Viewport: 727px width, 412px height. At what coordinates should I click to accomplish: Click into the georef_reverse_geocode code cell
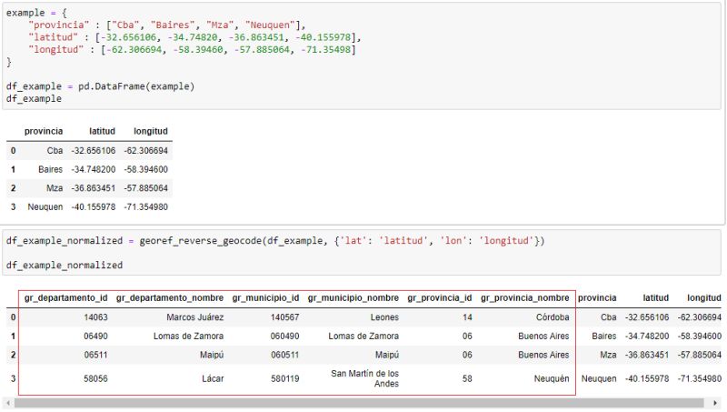tap(362, 253)
